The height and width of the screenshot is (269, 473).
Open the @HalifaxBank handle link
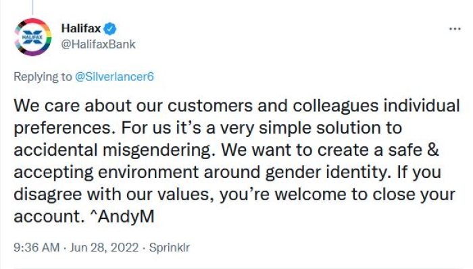click(x=99, y=44)
